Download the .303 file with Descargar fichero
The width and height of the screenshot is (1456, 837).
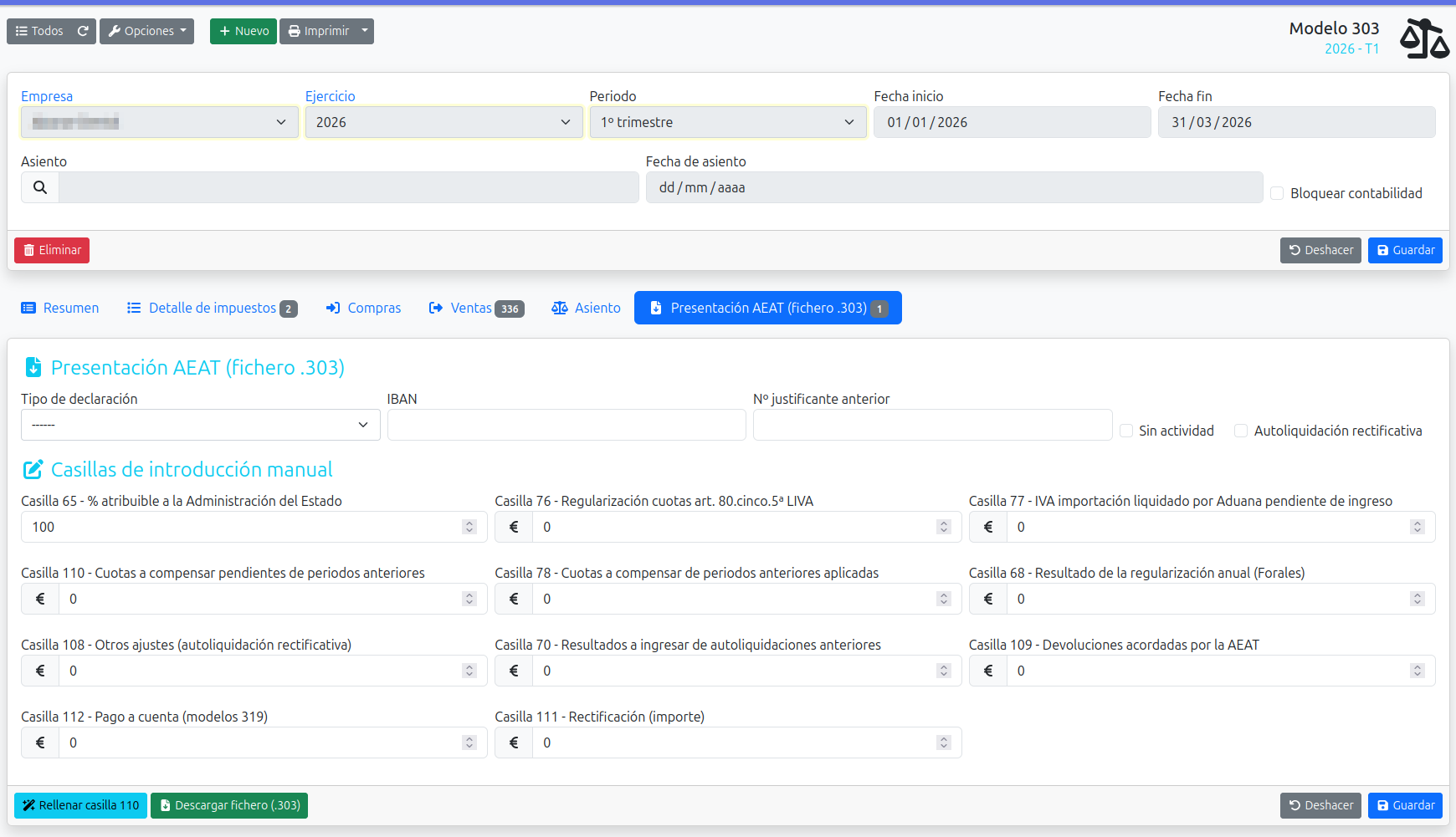pos(229,805)
